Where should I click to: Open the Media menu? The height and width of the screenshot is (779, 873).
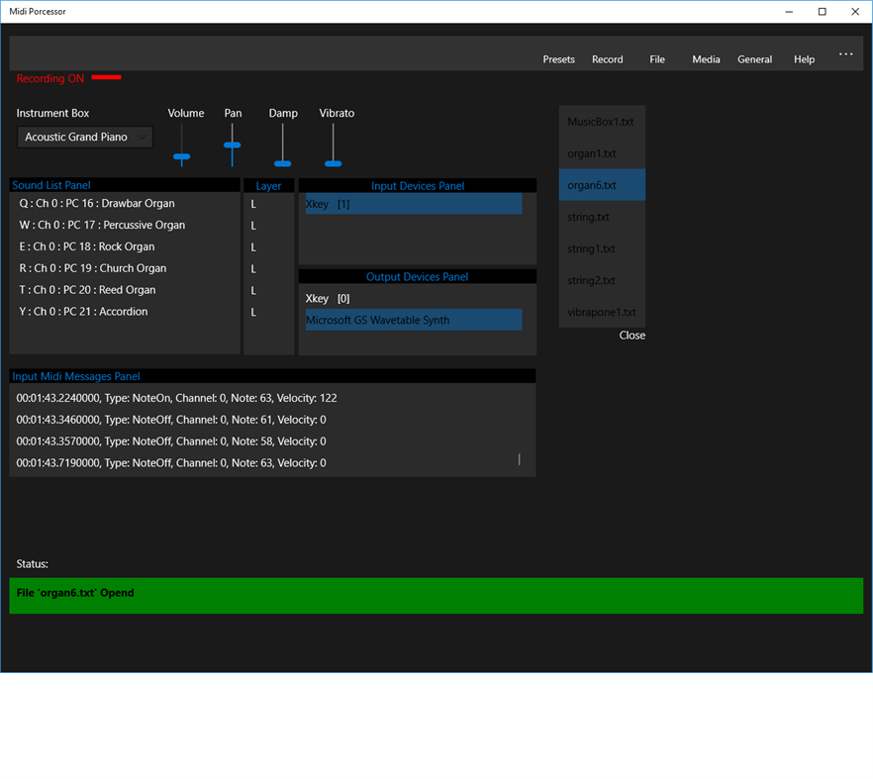[706, 59]
